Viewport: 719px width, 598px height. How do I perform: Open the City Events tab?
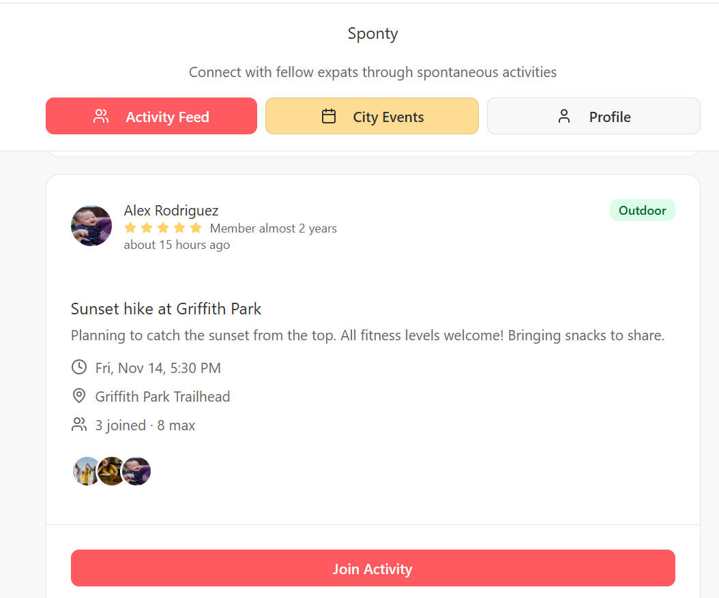click(372, 117)
